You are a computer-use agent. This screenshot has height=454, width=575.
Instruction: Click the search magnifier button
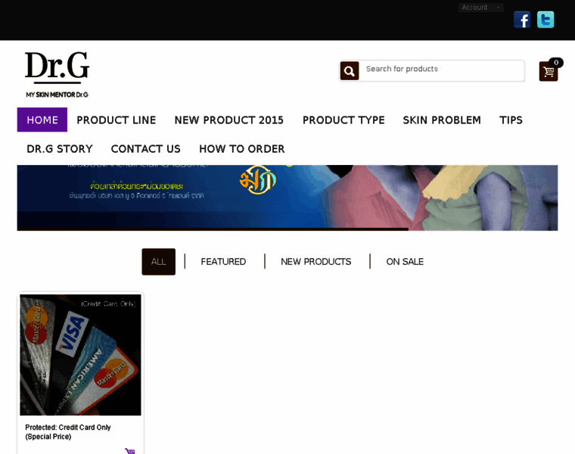pos(349,70)
